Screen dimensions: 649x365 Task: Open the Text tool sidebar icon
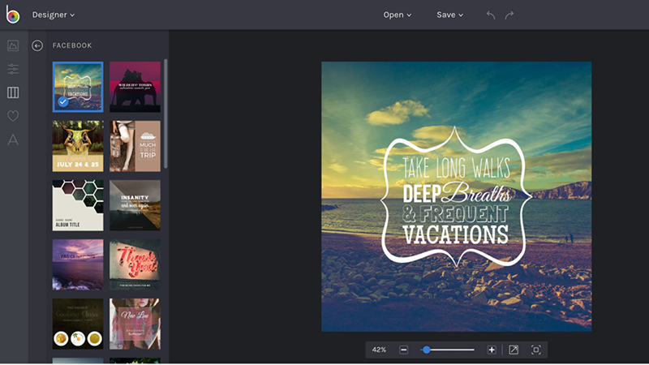click(13, 140)
